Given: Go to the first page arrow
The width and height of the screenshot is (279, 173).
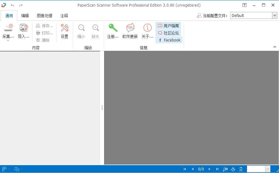Looking at the screenshot, I should coord(185,169).
